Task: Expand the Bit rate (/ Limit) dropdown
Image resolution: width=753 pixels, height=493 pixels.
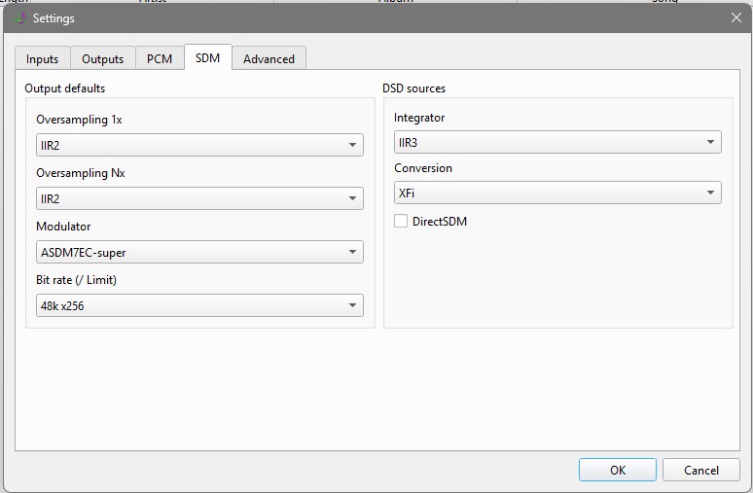Action: click(x=198, y=306)
